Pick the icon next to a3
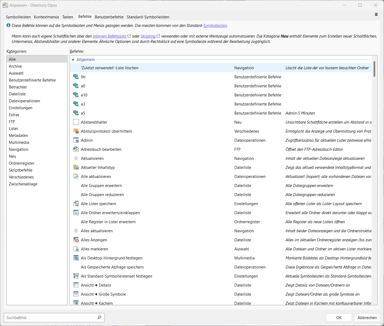This screenshot has width=384, height=326. 76,104
